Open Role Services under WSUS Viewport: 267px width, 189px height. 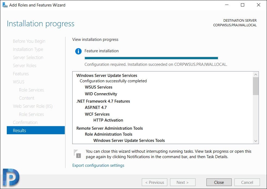point(32,90)
